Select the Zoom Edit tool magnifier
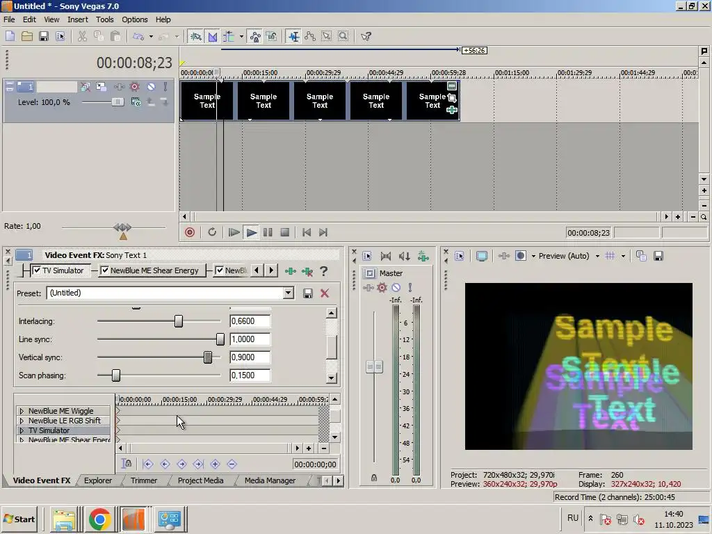 343,36
